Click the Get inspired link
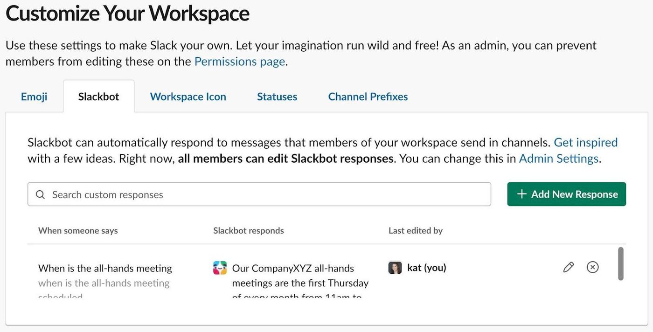 click(x=585, y=142)
